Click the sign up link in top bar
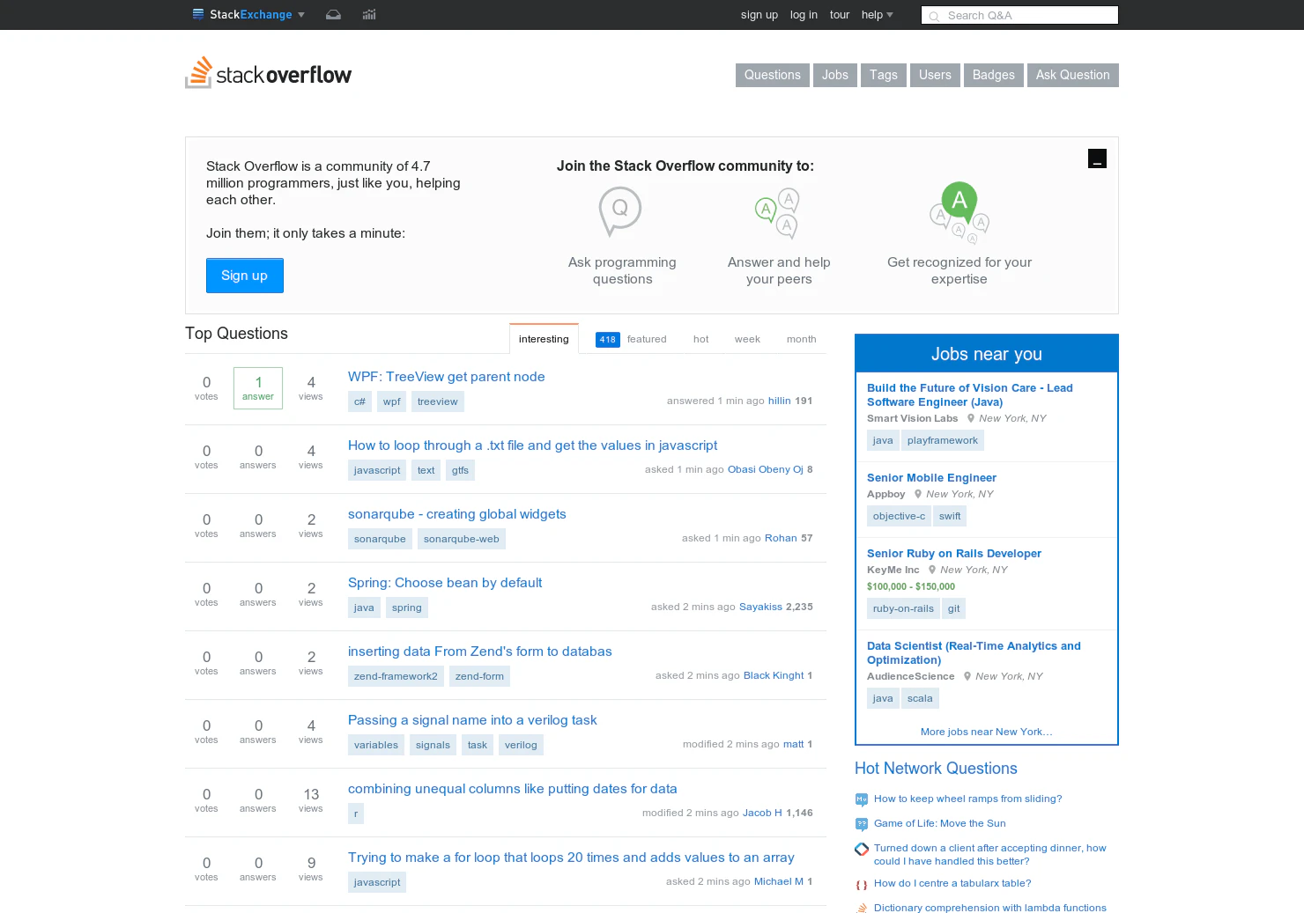 pyautogui.click(x=759, y=15)
